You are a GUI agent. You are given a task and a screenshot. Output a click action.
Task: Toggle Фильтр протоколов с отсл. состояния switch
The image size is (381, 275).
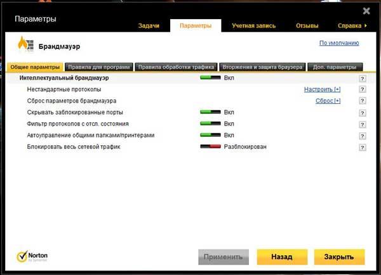[x=210, y=123]
